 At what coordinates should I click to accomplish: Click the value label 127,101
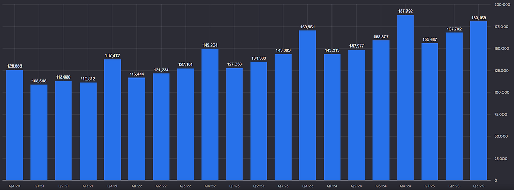pyautogui.click(x=186, y=65)
